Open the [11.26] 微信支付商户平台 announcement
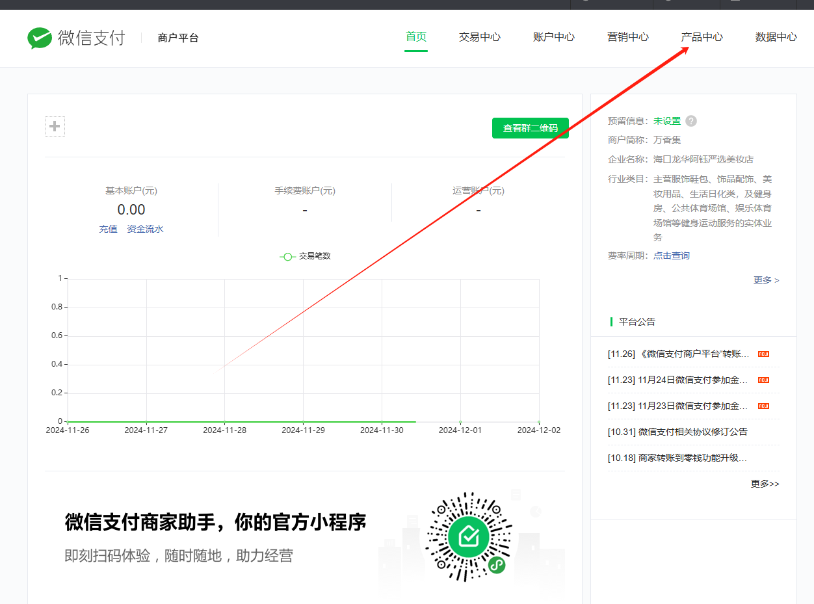 679,354
